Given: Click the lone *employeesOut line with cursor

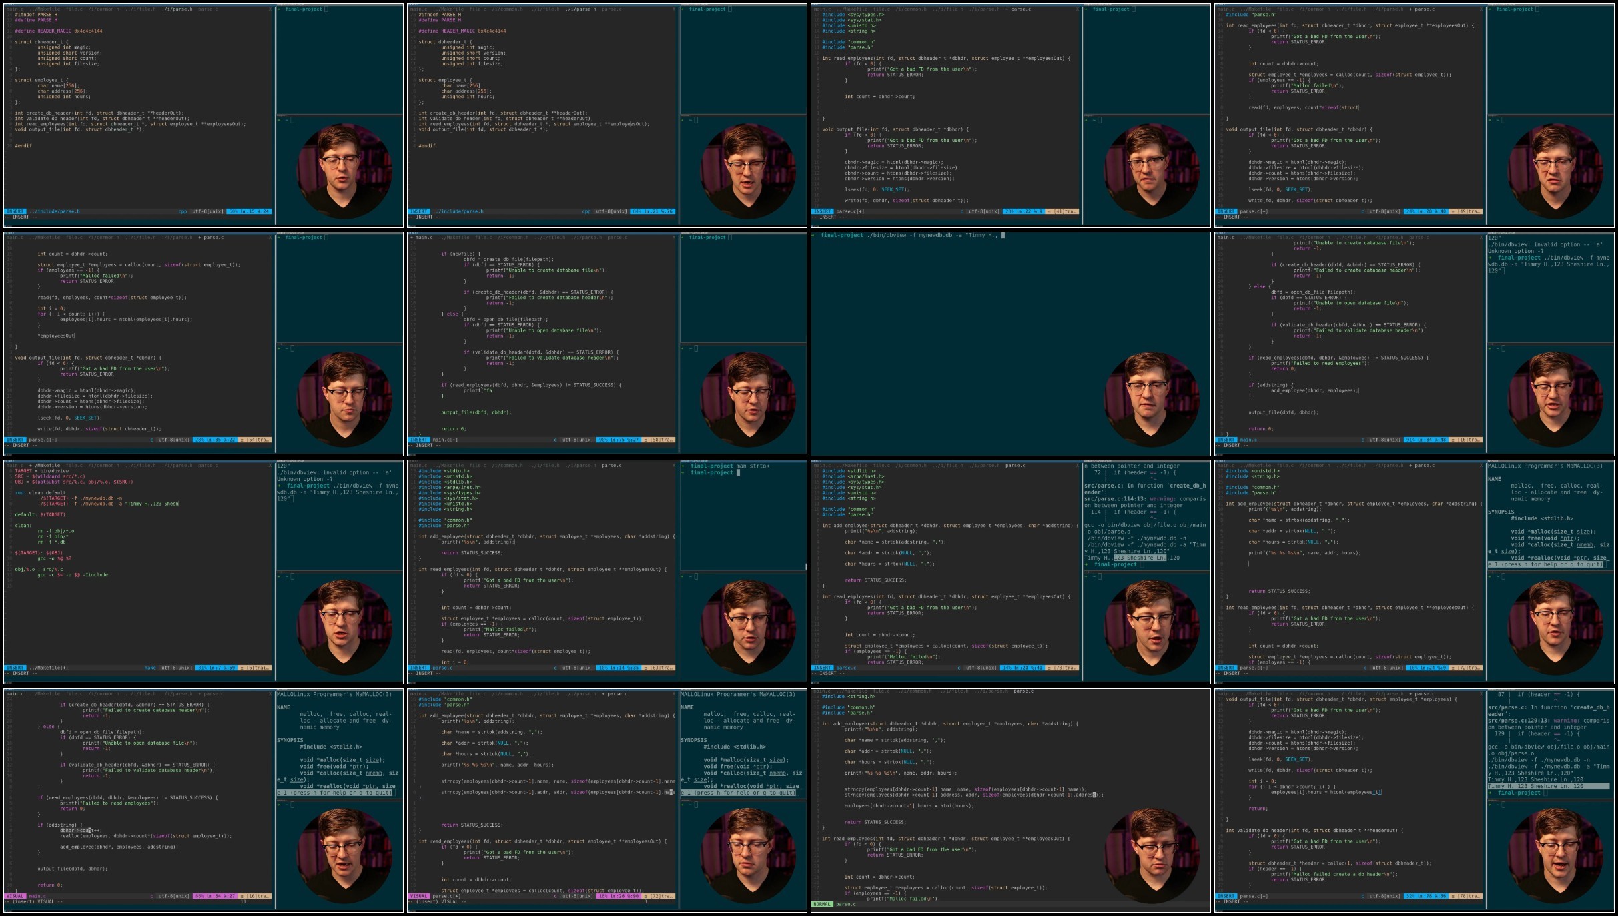Looking at the screenshot, I should coord(57,336).
